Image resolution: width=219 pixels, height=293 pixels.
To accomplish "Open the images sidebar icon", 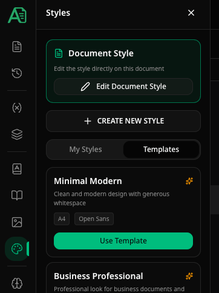I will tap(17, 222).
